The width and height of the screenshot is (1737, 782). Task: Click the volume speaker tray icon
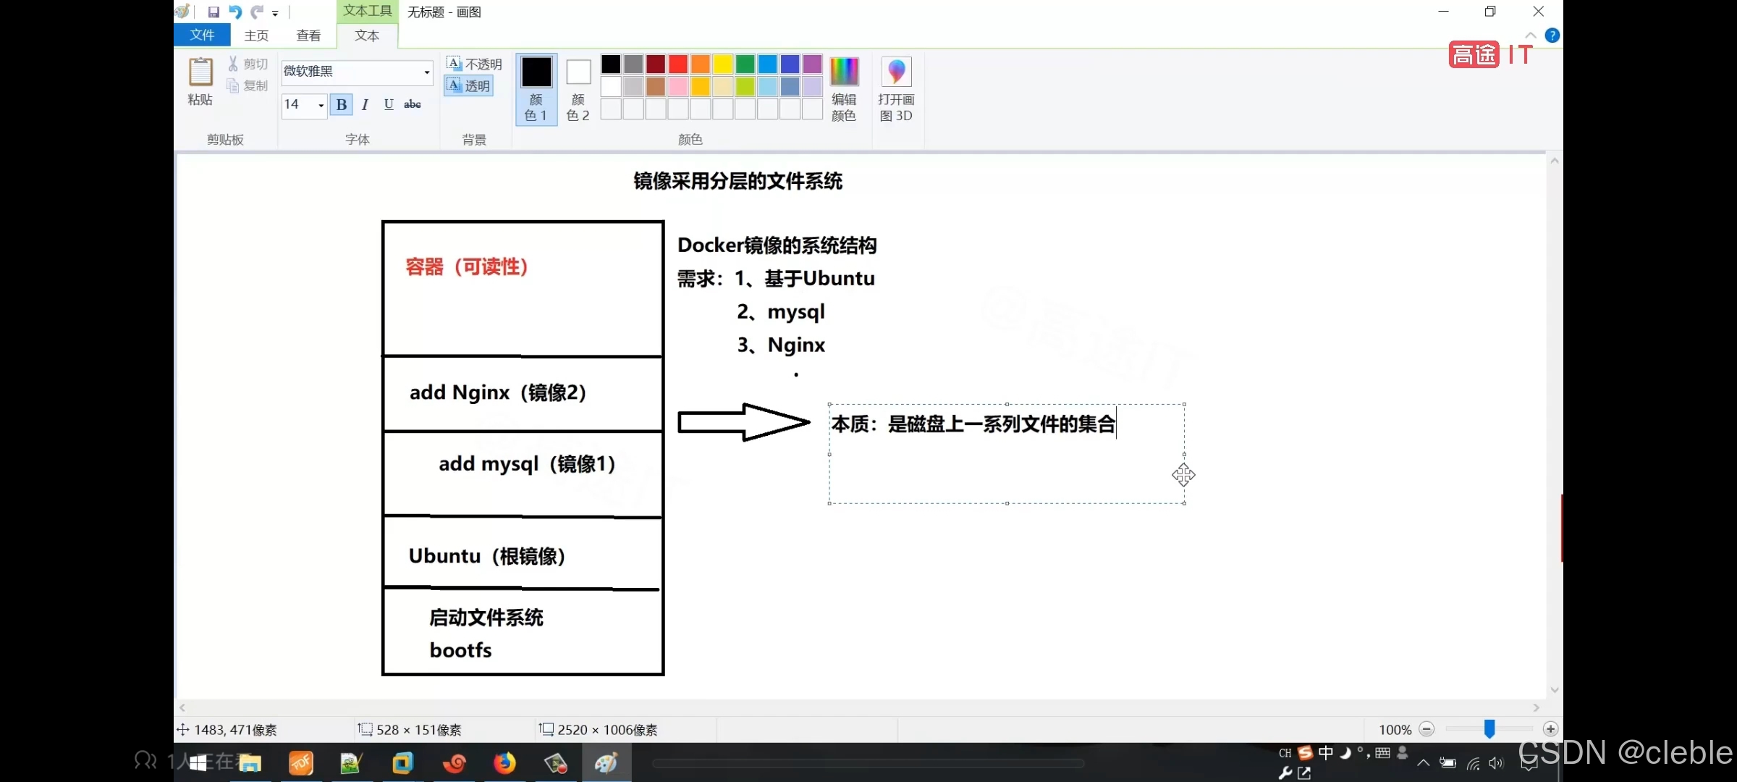(1496, 763)
